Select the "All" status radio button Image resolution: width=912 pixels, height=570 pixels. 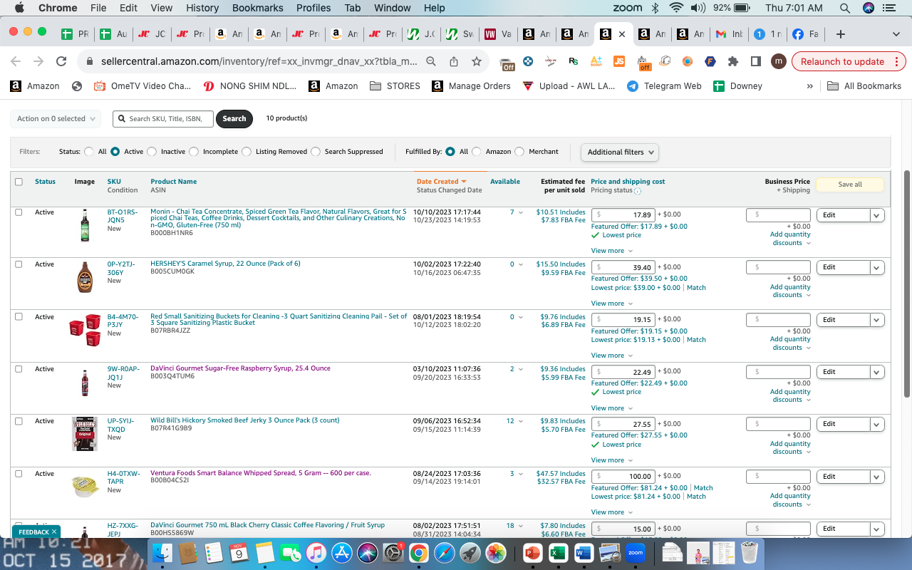89,152
